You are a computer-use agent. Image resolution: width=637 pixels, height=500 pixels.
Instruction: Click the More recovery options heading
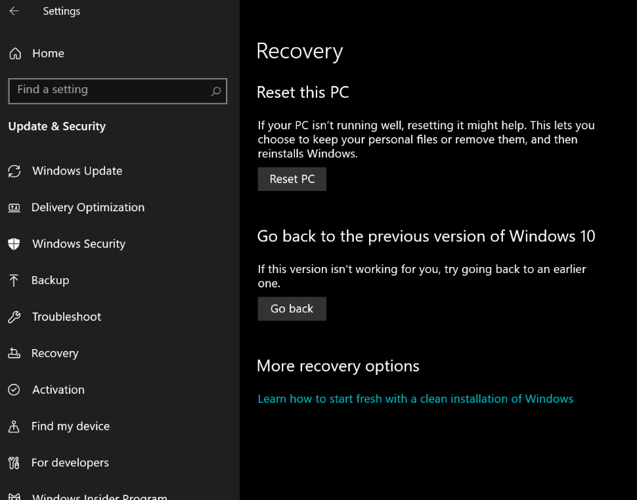[x=338, y=366]
